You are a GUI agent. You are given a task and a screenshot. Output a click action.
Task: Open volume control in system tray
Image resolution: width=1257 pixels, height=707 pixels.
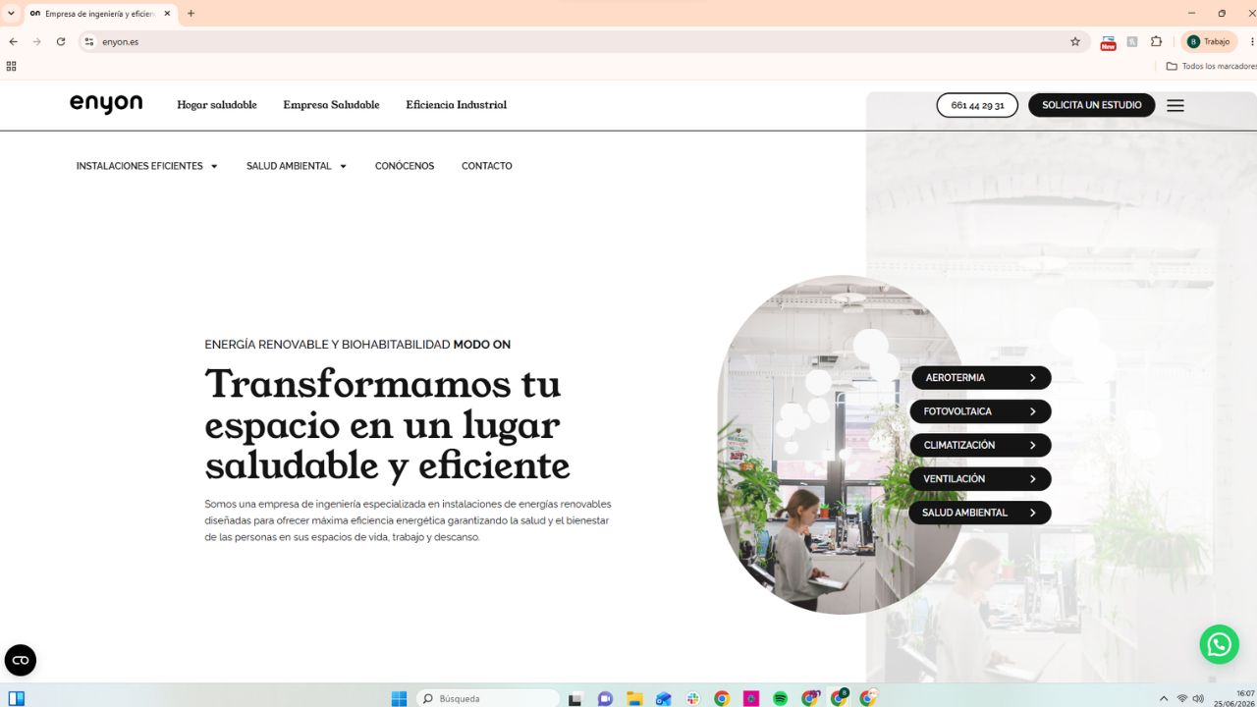click(1198, 699)
